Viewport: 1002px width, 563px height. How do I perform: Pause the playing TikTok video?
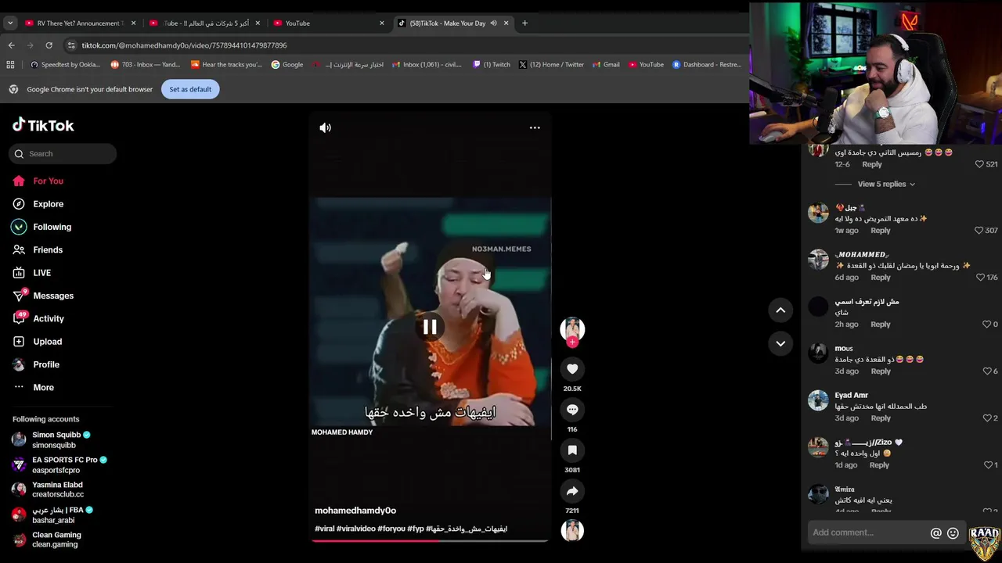tap(430, 328)
